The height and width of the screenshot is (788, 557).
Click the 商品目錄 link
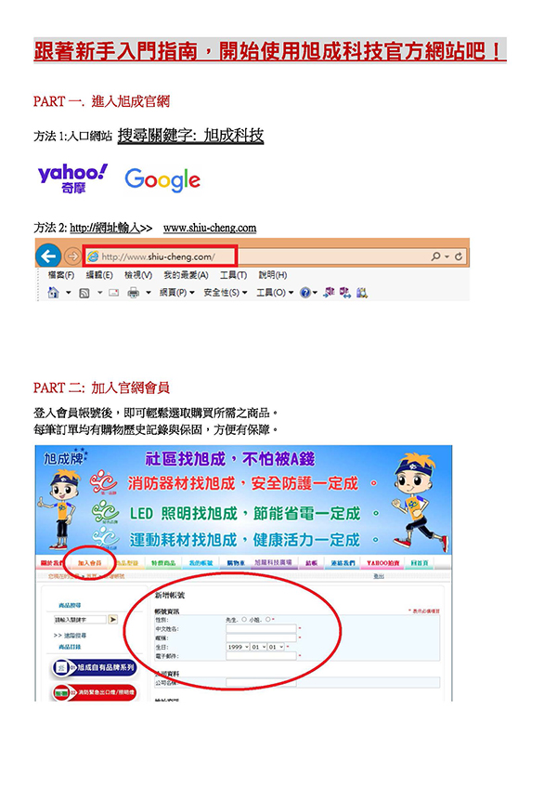coord(70,647)
